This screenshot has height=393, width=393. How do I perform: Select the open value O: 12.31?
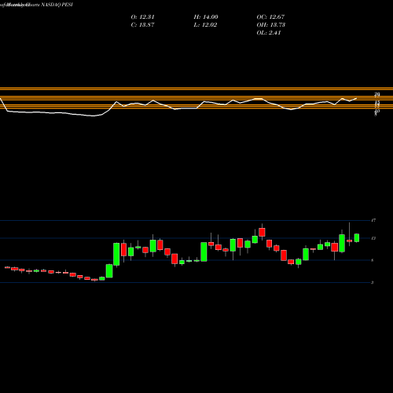pos(142,17)
